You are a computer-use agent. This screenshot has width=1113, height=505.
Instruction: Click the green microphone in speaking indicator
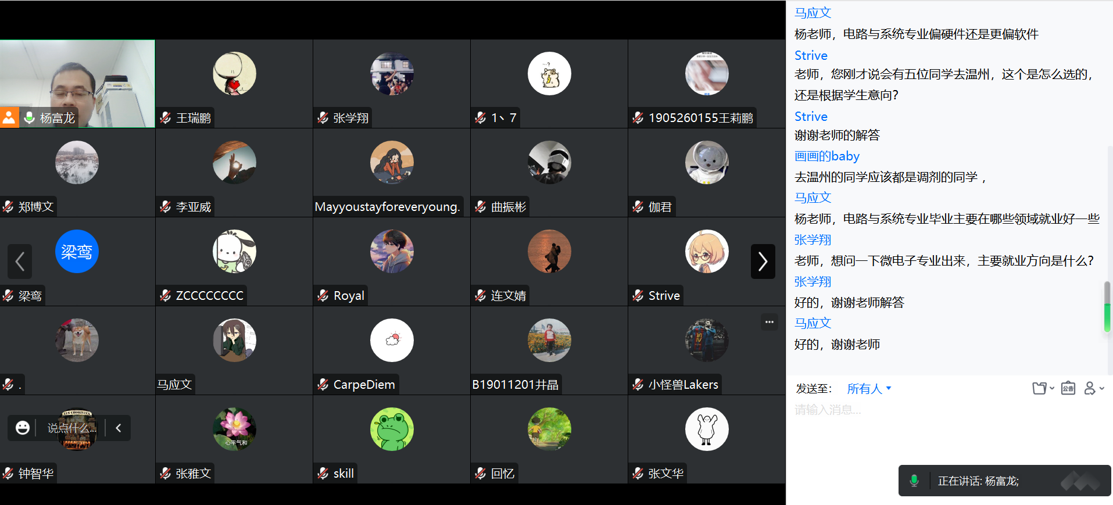[x=914, y=481]
